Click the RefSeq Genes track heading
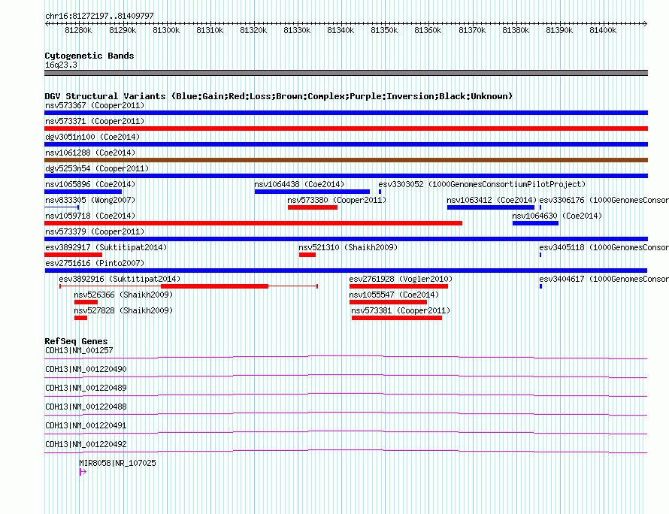 [76, 341]
